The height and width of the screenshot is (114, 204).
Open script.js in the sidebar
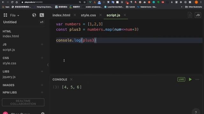(9, 50)
